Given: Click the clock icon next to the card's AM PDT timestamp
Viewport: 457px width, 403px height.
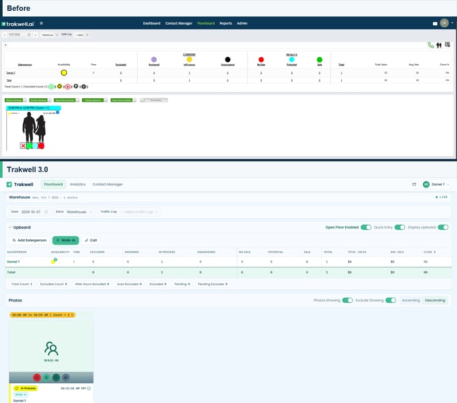Looking at the screenshot, I should (89, 388).
